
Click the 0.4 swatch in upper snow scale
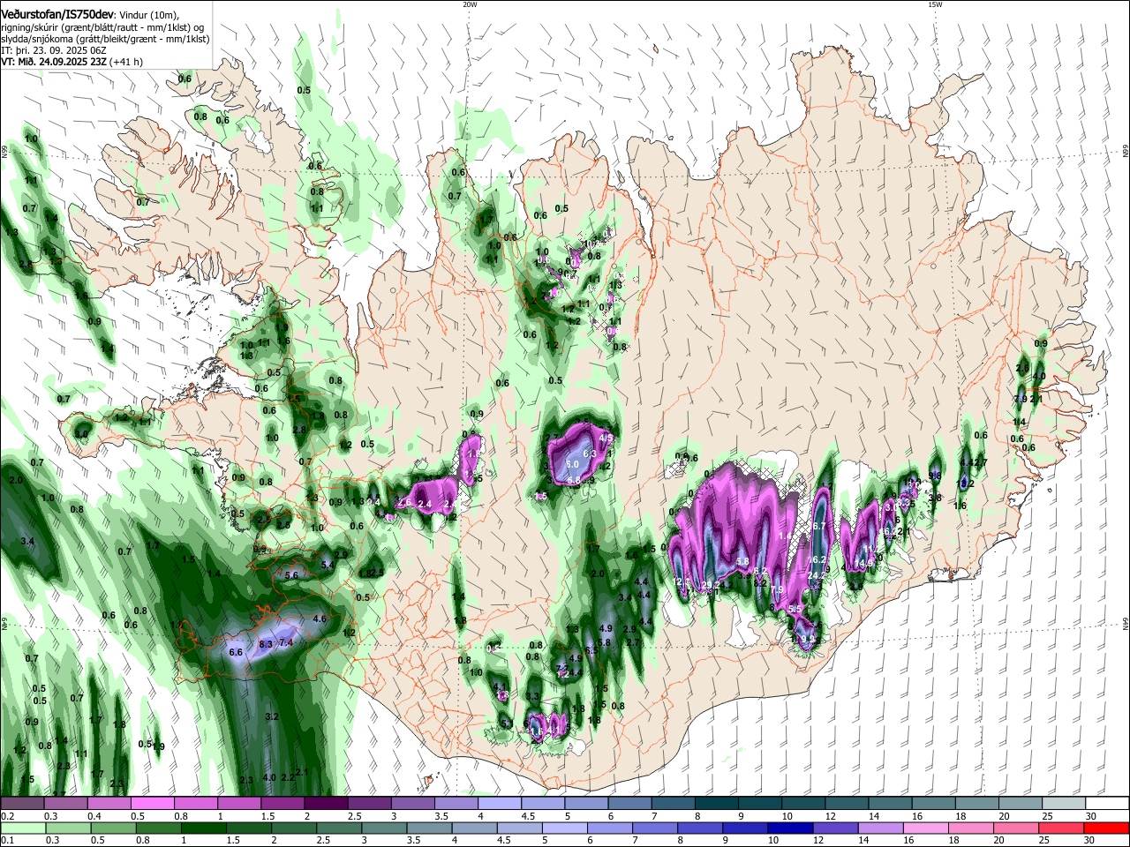coord(109,804)
